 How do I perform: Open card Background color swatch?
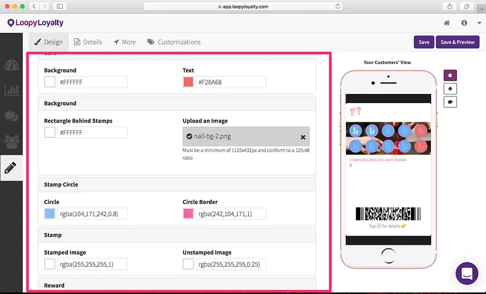tap(50, 82)
